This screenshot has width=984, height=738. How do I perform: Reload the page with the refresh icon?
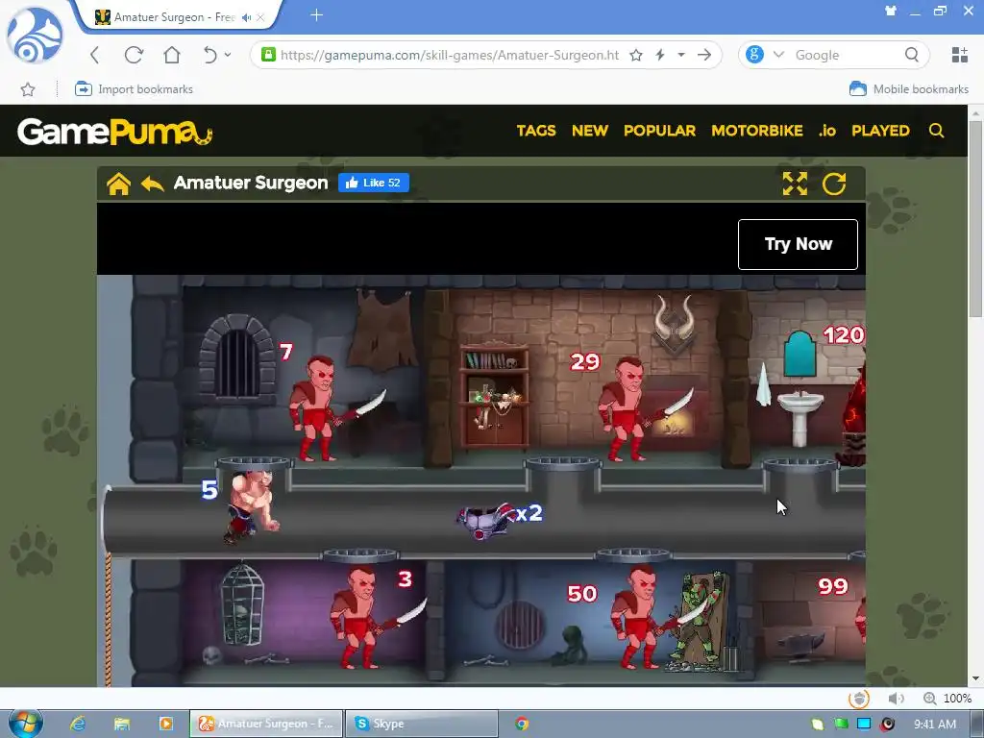(134, 55)
